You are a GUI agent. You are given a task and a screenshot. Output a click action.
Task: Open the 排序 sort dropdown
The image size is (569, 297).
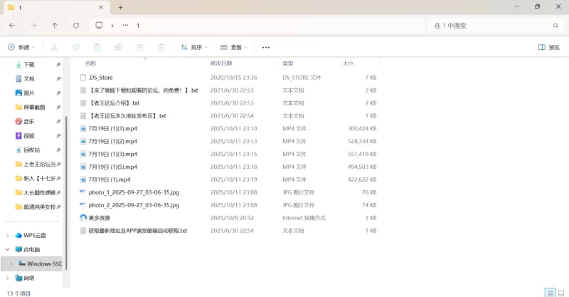(194, 47)
